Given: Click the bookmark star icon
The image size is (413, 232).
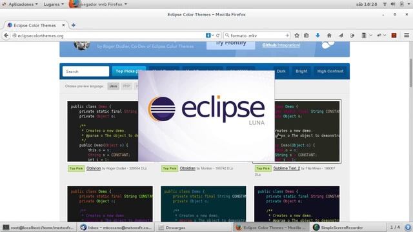Looking at the screenshot, I should pyautogui.click(x=297, y=35).
